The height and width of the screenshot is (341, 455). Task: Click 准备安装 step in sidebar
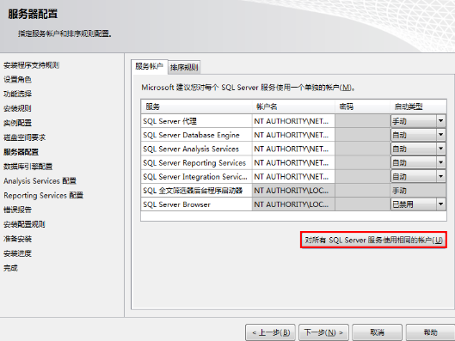point(17,239)
